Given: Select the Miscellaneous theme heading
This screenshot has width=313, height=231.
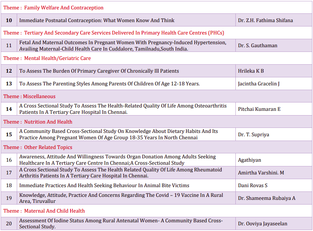Looking at the screenshot, I should pyautogui.click(x=30, y=96).
